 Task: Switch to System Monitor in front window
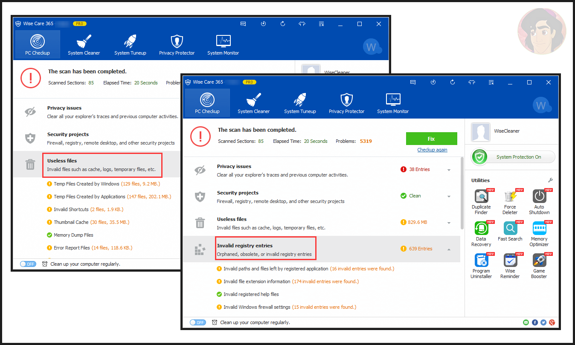(x=393, y=103)
